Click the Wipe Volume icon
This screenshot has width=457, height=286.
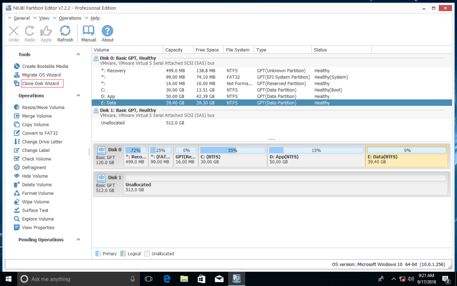(17, 202)
